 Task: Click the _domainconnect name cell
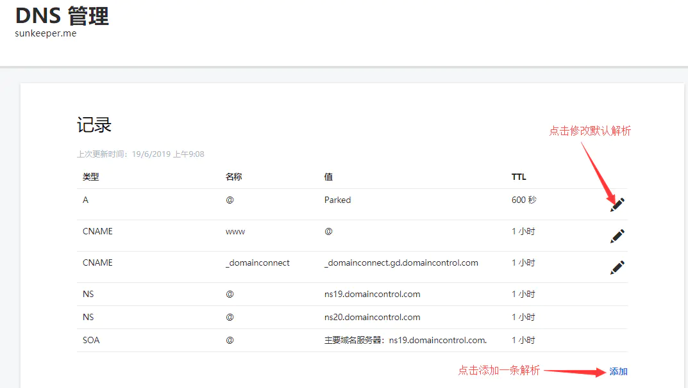258,263
